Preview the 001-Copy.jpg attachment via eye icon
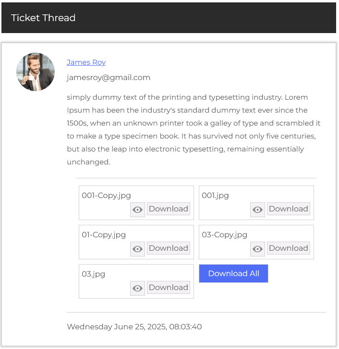Screen dimensions: 339x349 tap(138, 209)
